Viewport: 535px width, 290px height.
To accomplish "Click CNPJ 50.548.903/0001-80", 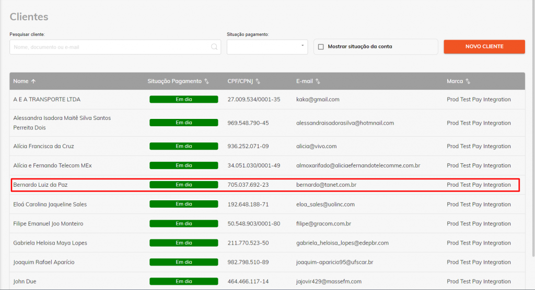I will click(254, 224).
